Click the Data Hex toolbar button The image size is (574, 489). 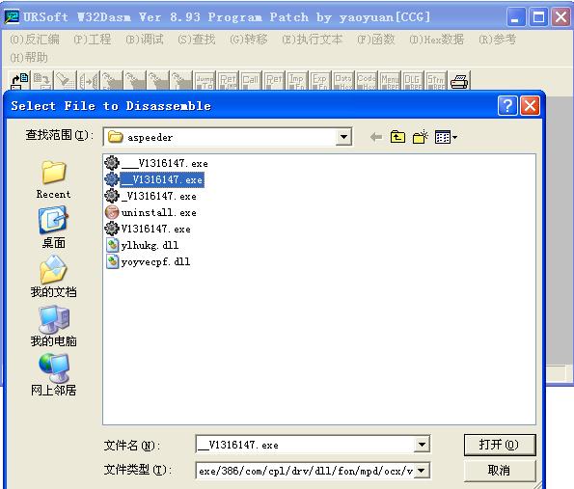(x=343, y=80)
